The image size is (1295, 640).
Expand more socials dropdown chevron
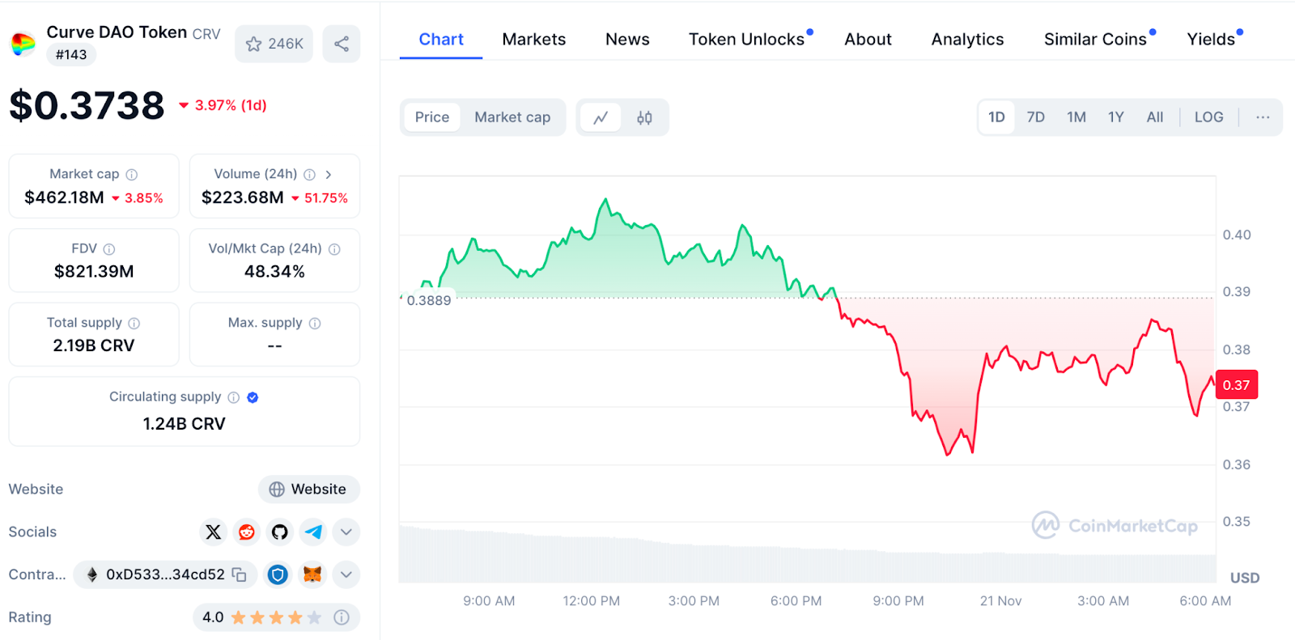[346, 532]
